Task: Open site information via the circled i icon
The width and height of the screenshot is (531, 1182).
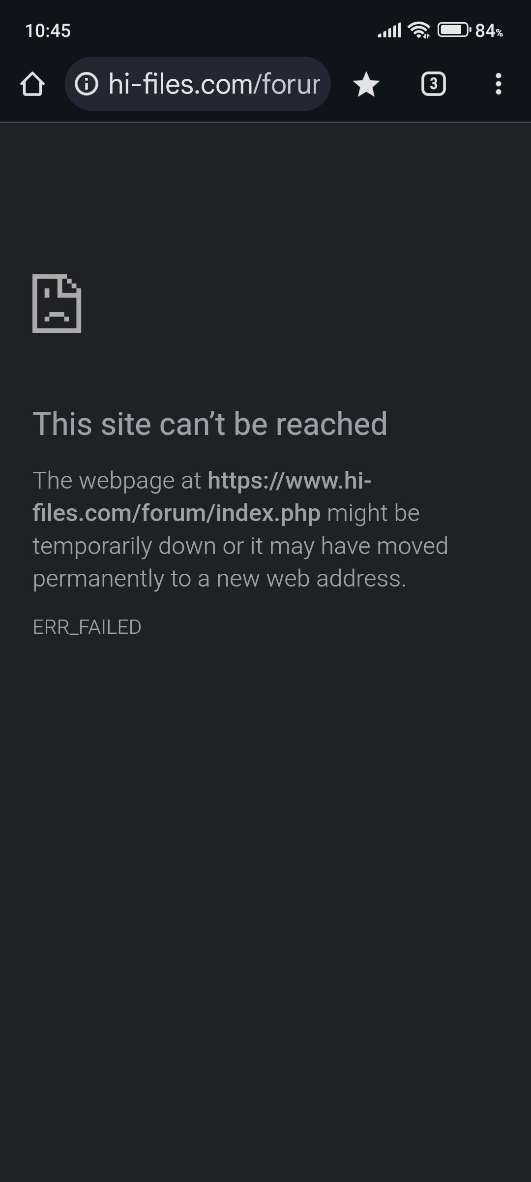Action: pyautogui.click(x=87, y=84)
